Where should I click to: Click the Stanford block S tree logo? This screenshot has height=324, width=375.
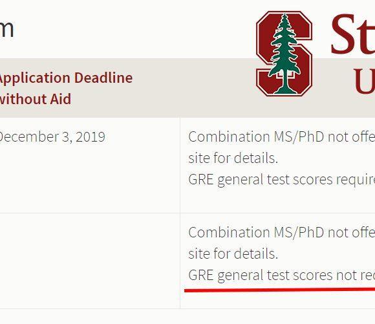(284, 54)
